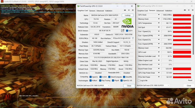Click the Memory Controller Load graph bar
195x108 pixels.
(x=182, y=56)
